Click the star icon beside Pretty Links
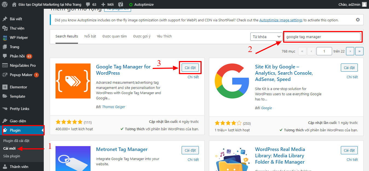369x171 pixels. coord(5,109)
